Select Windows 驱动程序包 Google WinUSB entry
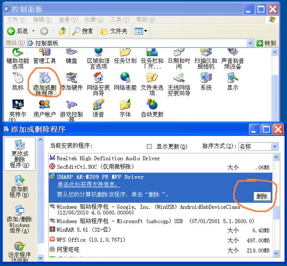 click(161, 210)
